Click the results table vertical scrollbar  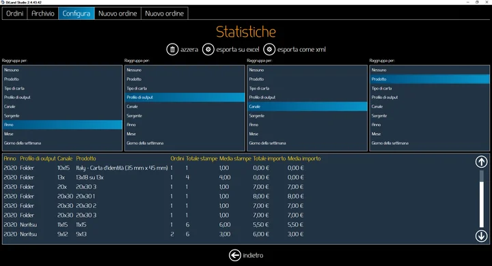coord(481,199)
